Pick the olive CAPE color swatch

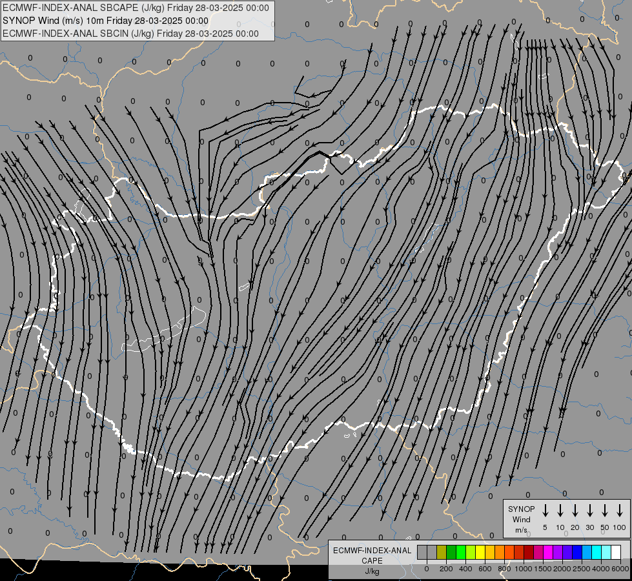click(x=442, y=552)
